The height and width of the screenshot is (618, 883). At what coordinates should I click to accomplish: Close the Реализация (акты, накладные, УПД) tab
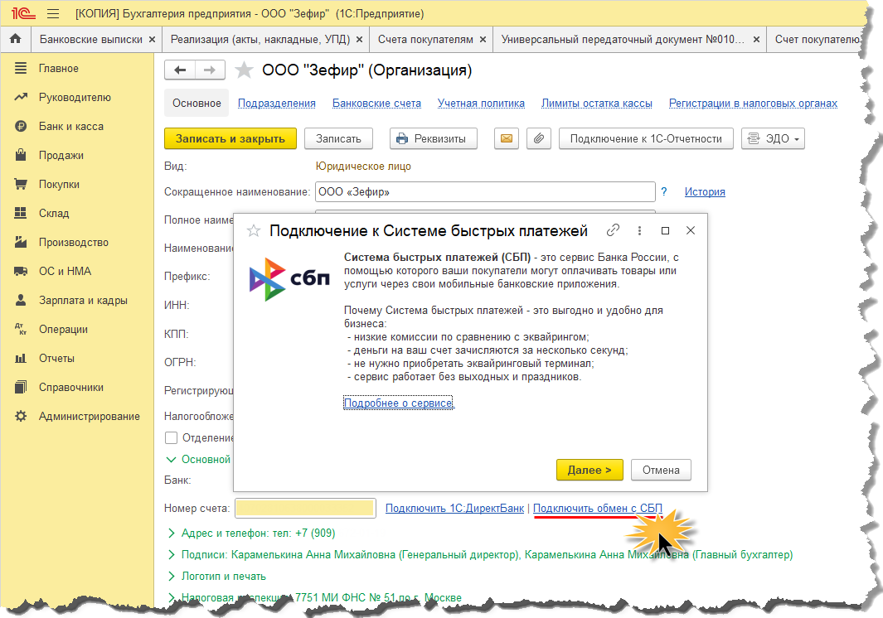click(359, 40)
